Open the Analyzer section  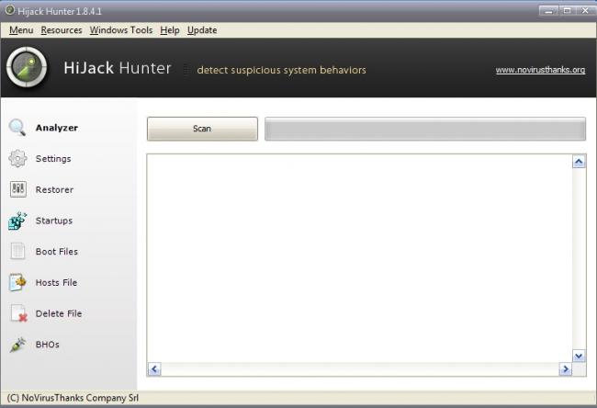click(57, 128)
